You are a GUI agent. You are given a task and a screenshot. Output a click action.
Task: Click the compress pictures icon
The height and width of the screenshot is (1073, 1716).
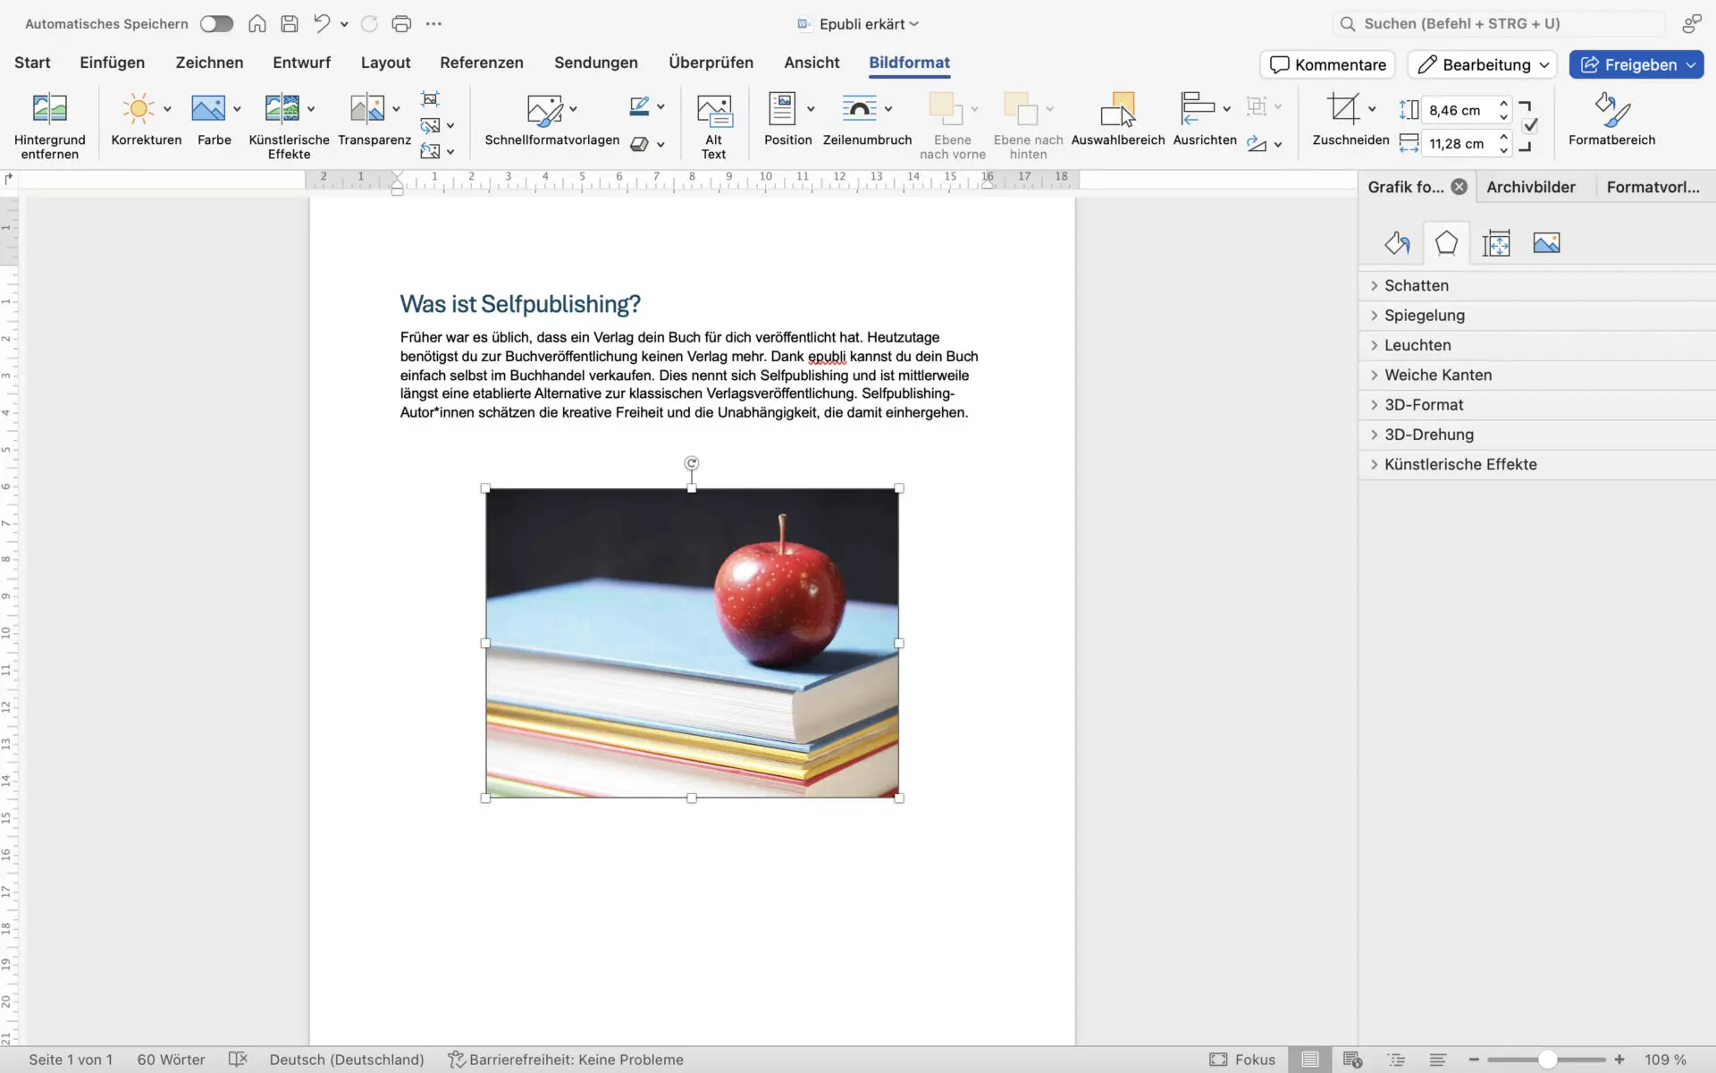pyautogui.click(x=431, y=99)
